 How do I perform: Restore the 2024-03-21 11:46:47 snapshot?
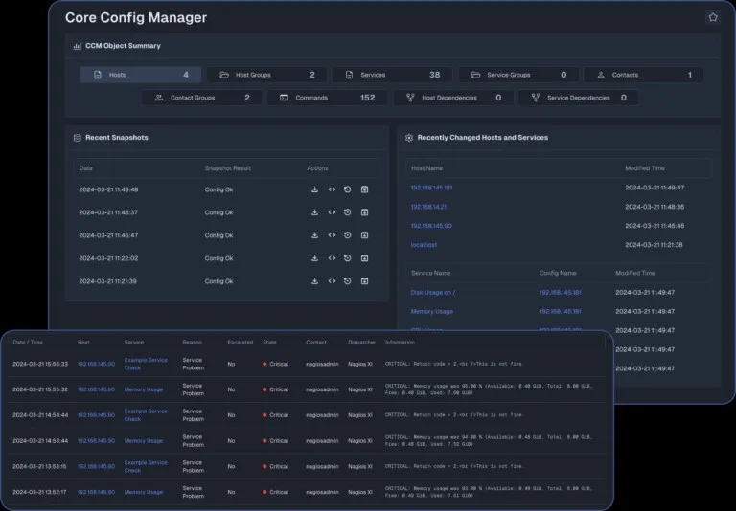(x=347, y=235)
